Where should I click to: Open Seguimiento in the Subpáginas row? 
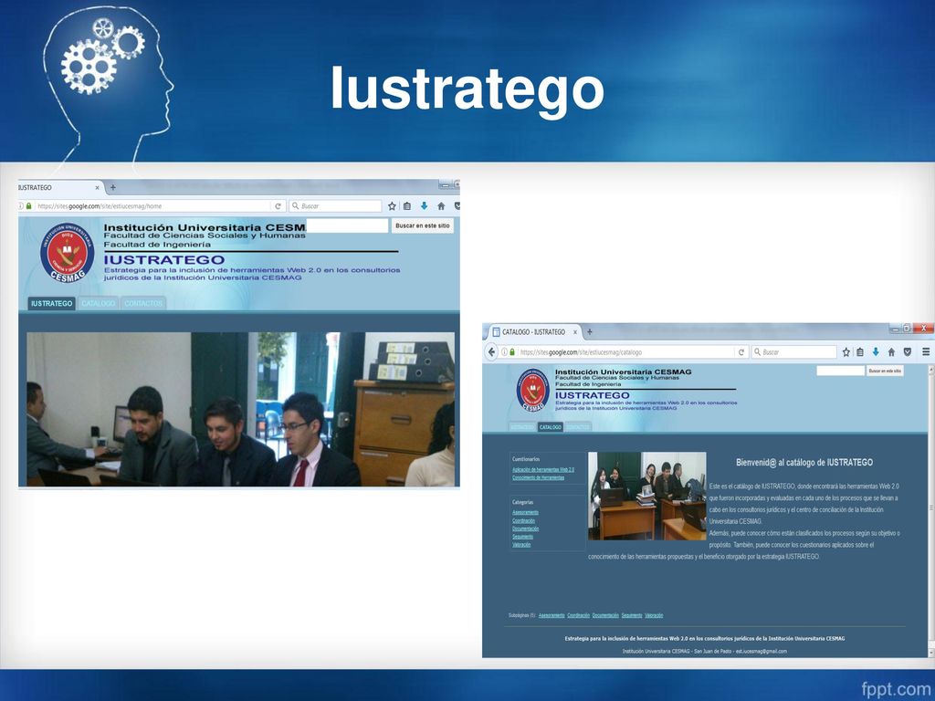tap(632, 616)
